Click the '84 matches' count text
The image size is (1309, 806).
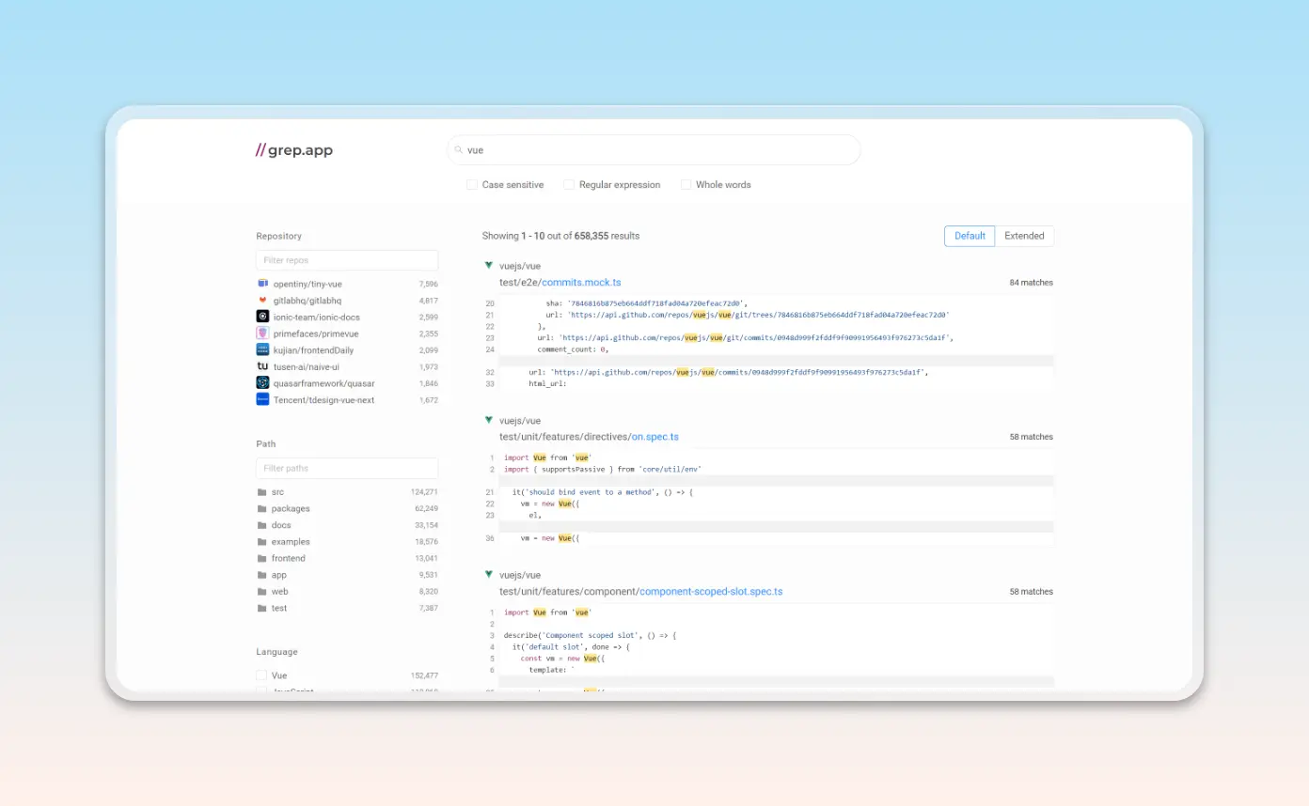click(x=1032, y=283)
